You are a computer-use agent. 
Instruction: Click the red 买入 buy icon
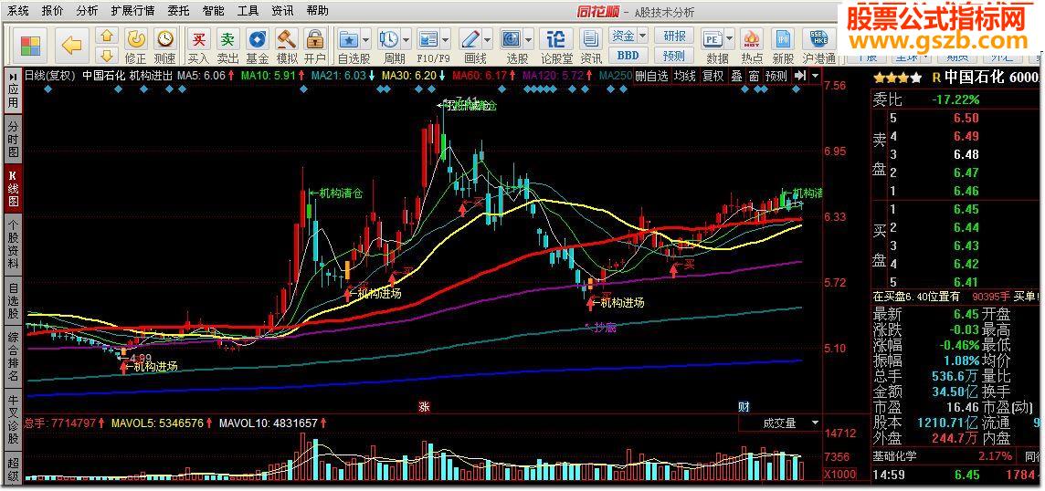pos(198,38)
